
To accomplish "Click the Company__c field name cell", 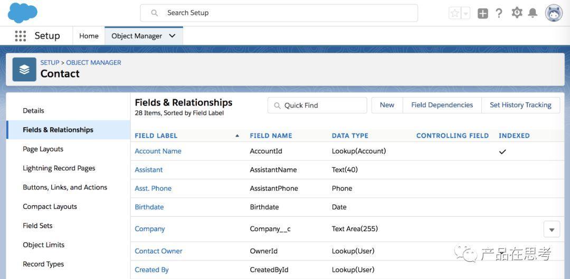I will point(270,229).
